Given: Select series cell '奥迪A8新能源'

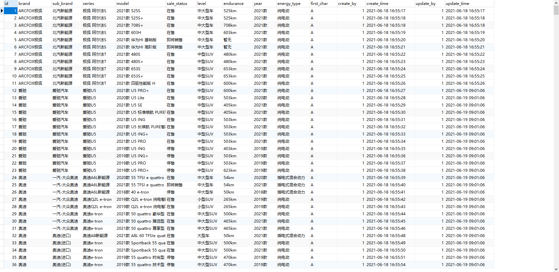Looking at the screenshot, I should coord(99,236).
